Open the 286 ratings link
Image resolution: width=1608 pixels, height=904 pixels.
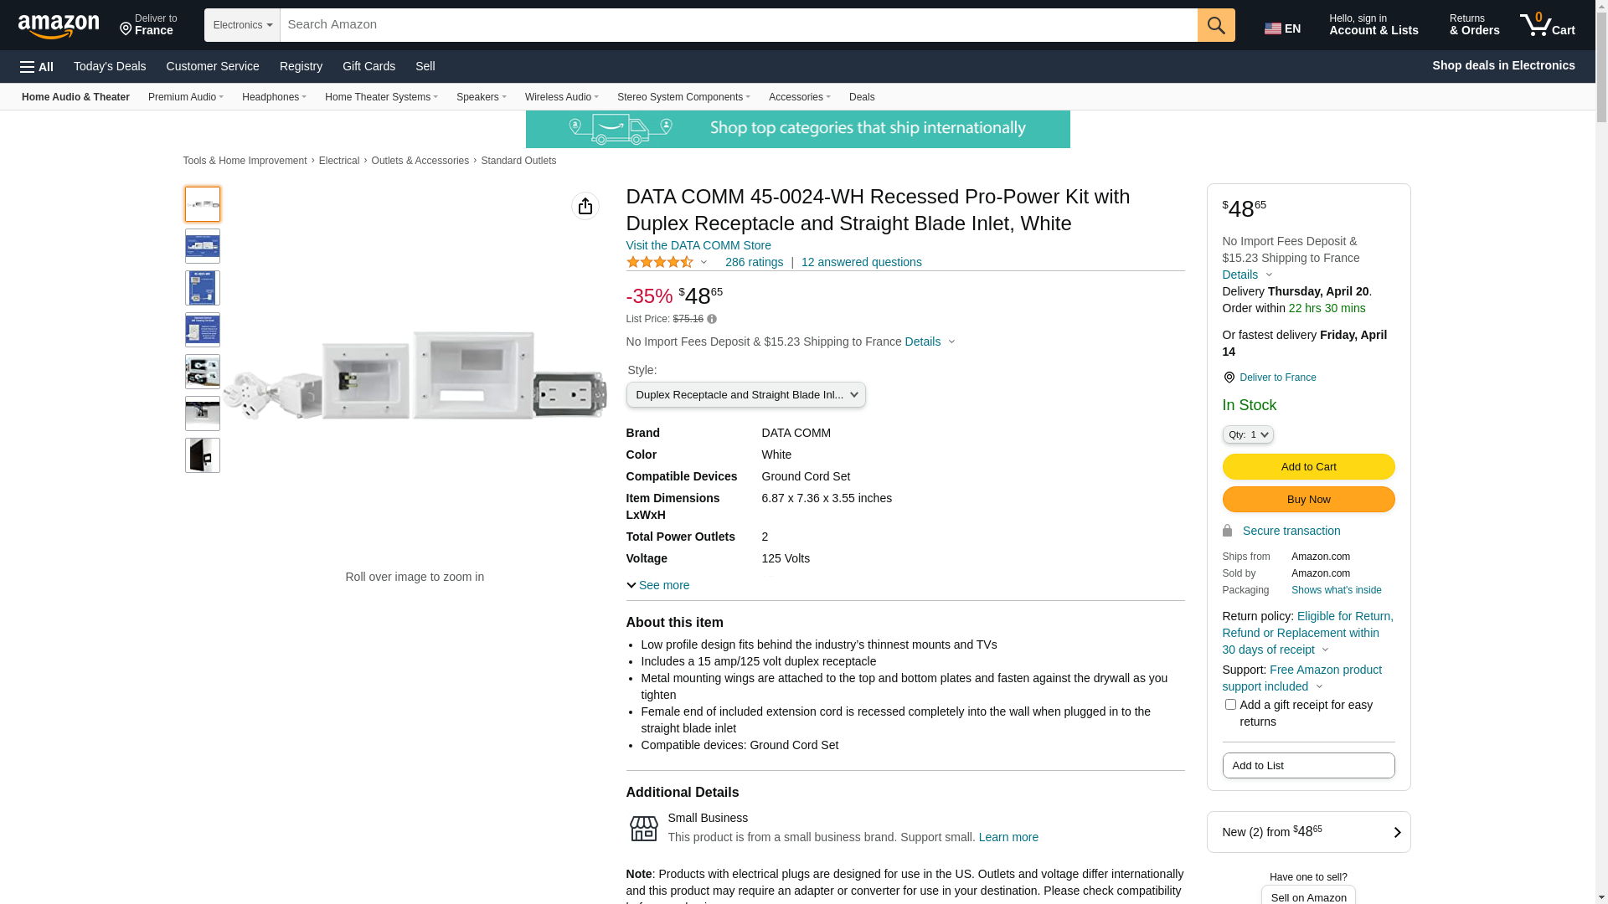pyautogui.click(x=754, y=262)
